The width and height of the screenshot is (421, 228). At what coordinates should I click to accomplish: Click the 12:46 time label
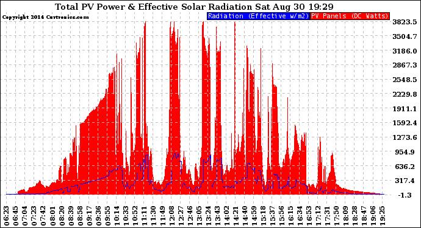pyautogui.click(x=190, y=215)
